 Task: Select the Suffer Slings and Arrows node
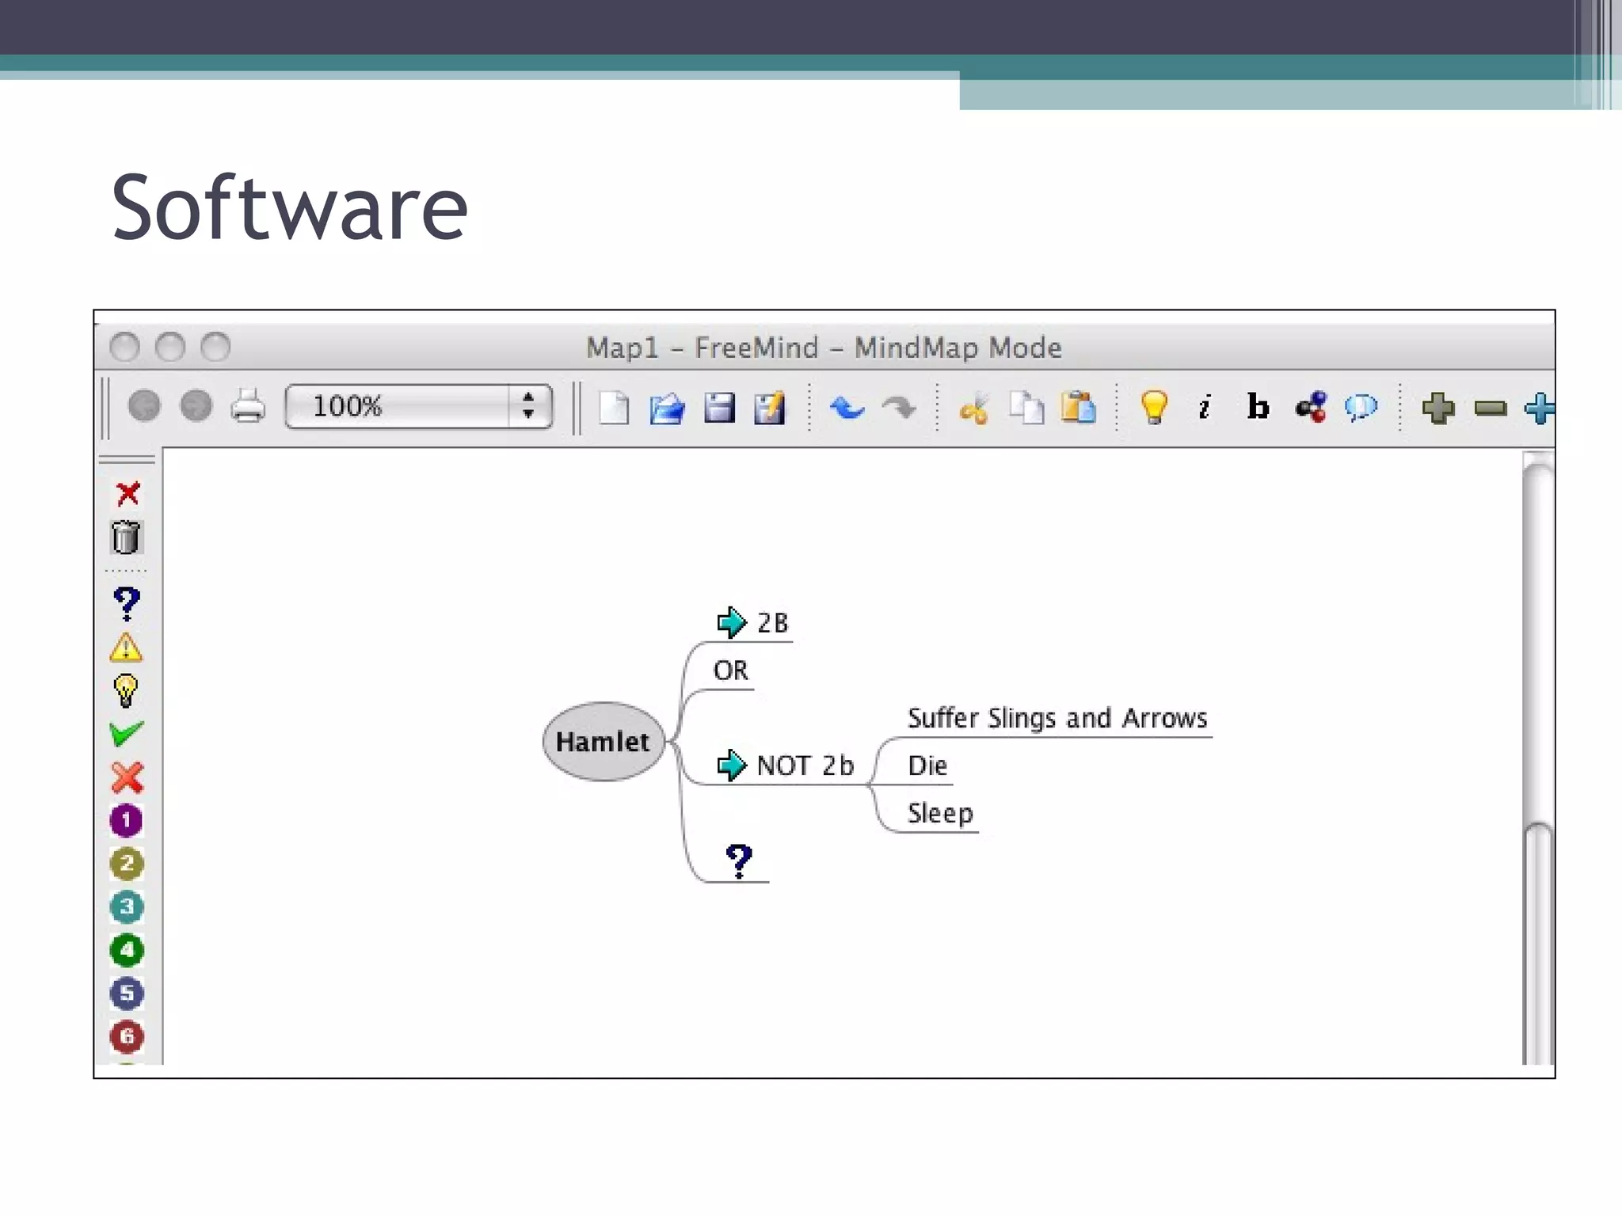point(1057,718)
